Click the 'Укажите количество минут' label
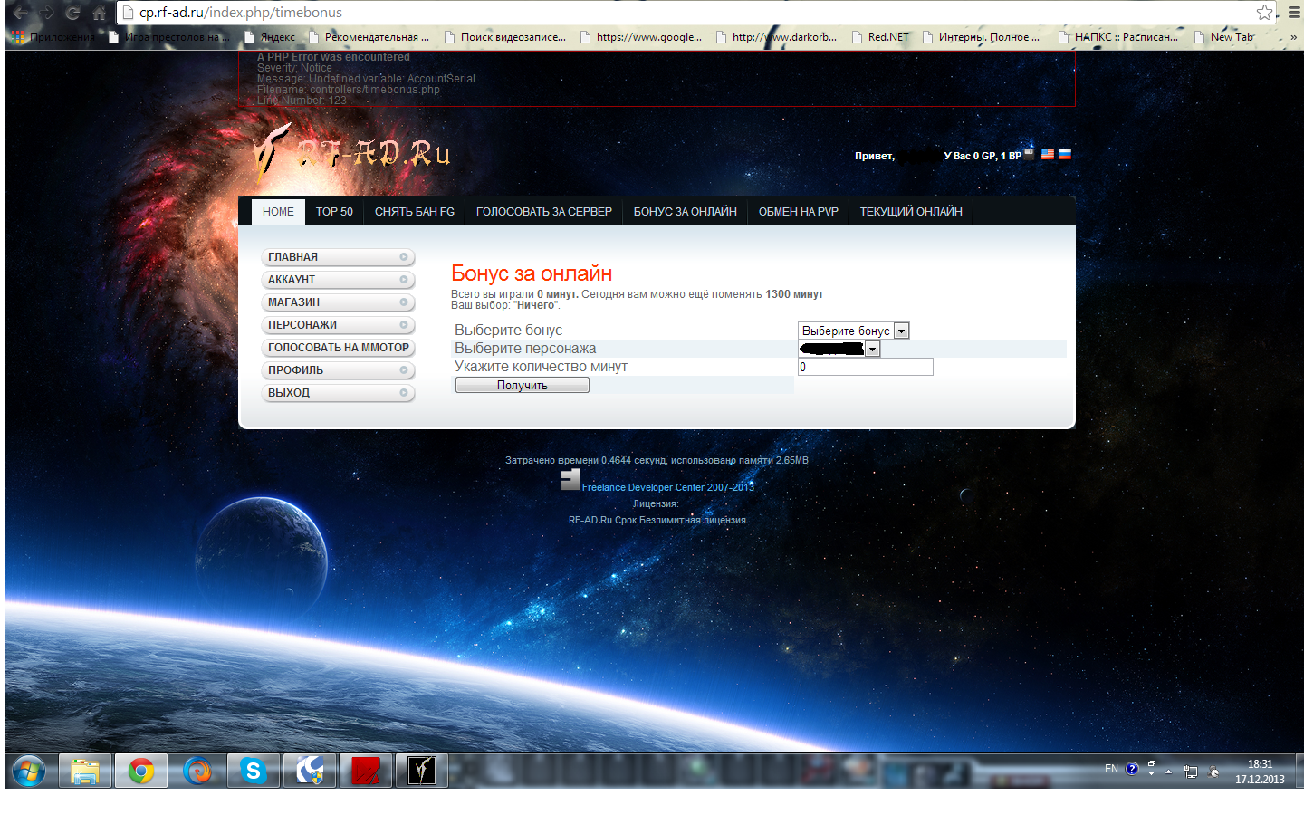 [x=541, y=367]
